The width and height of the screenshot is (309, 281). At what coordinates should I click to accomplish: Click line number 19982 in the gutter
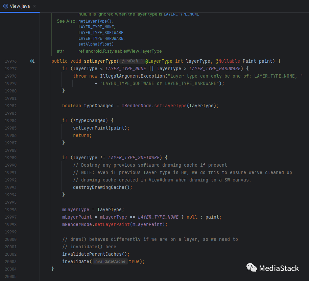(x=10, y=106)
